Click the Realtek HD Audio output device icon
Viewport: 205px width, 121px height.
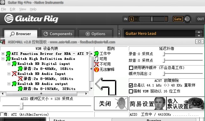(x=14, y=84)
